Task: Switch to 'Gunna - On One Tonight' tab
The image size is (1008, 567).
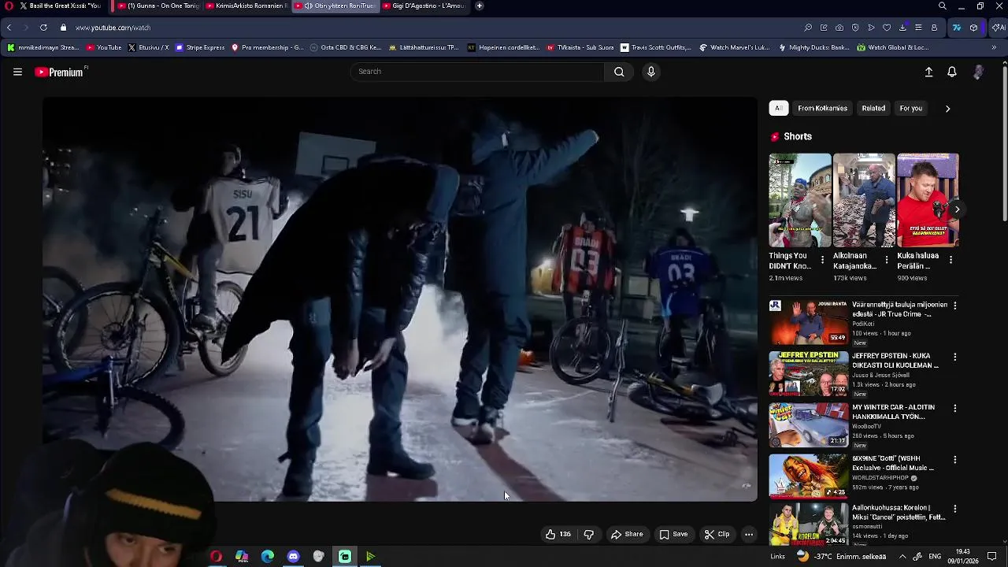Action: (x=157, y=6)
